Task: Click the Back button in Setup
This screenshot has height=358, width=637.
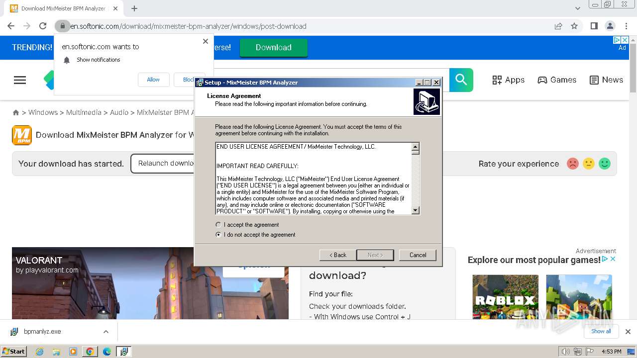Action: pyautogui.click(x=337, y=255)
